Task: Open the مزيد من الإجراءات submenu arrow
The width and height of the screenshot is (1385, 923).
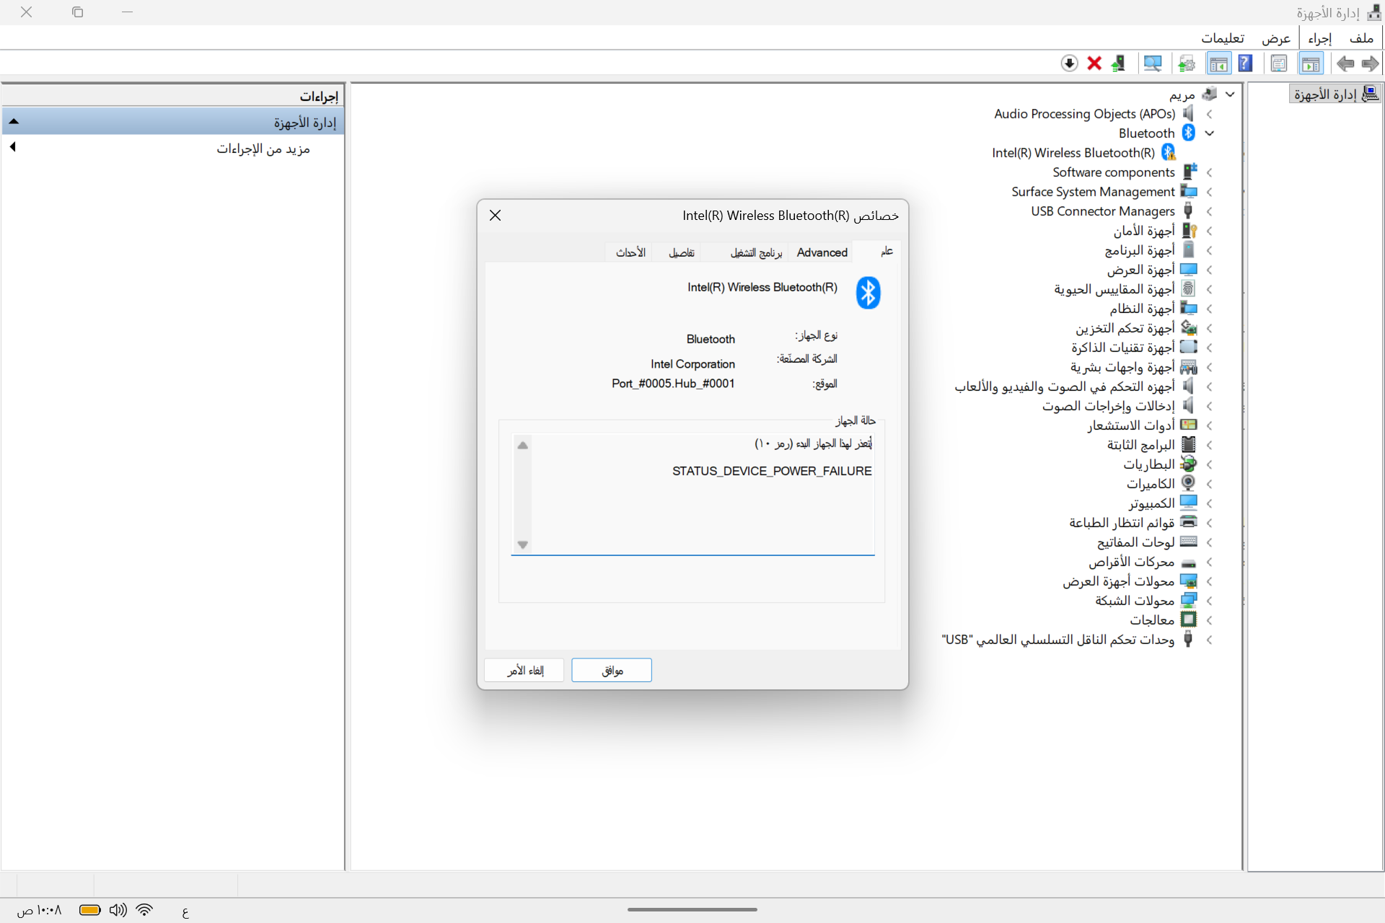Action: 12,147
